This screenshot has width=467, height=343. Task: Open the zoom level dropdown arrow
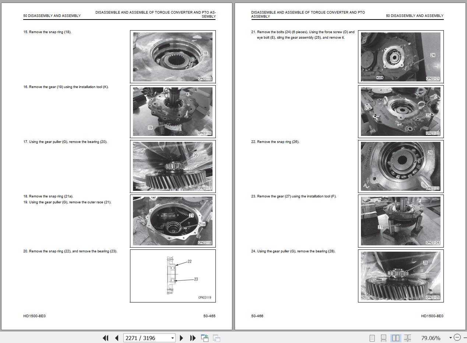click(450, 338)
